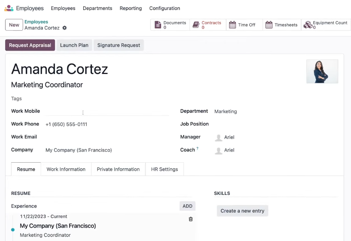Open the Equipment Count boxes icon
Viewport: 351px width, 241px height.
(308, 25)
